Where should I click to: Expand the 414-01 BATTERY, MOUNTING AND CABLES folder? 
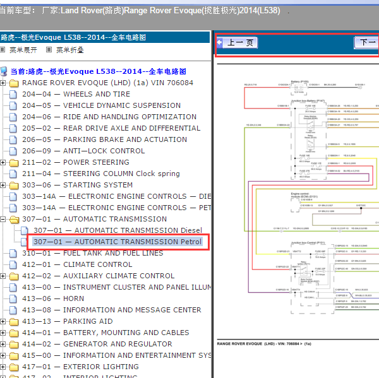click(3, 333)
